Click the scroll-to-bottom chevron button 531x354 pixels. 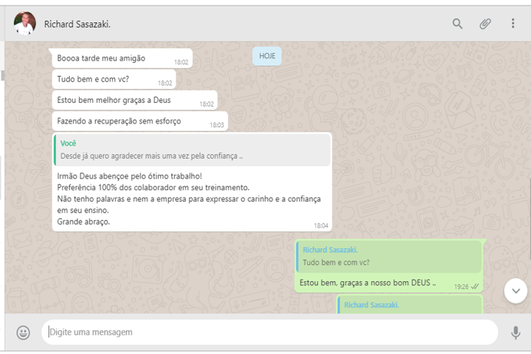click(516, 290)
